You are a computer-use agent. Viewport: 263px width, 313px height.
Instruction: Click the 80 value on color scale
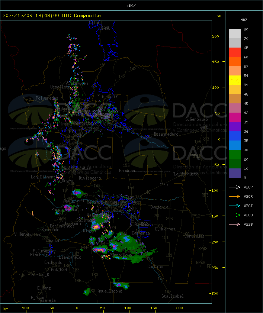pyautogui.click(x=246, y=29)
